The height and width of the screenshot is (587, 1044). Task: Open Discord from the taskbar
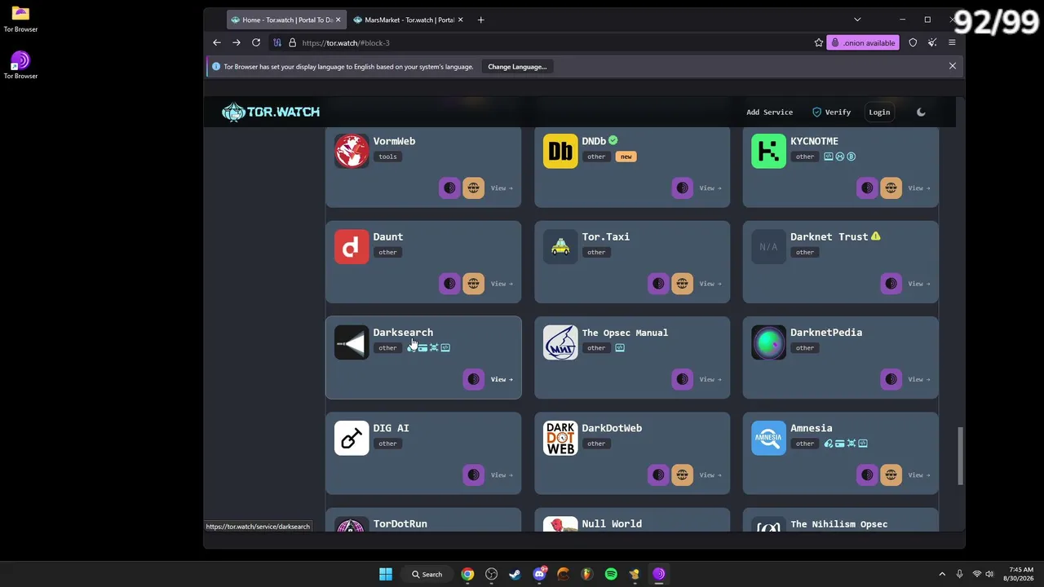coord(539,574)
